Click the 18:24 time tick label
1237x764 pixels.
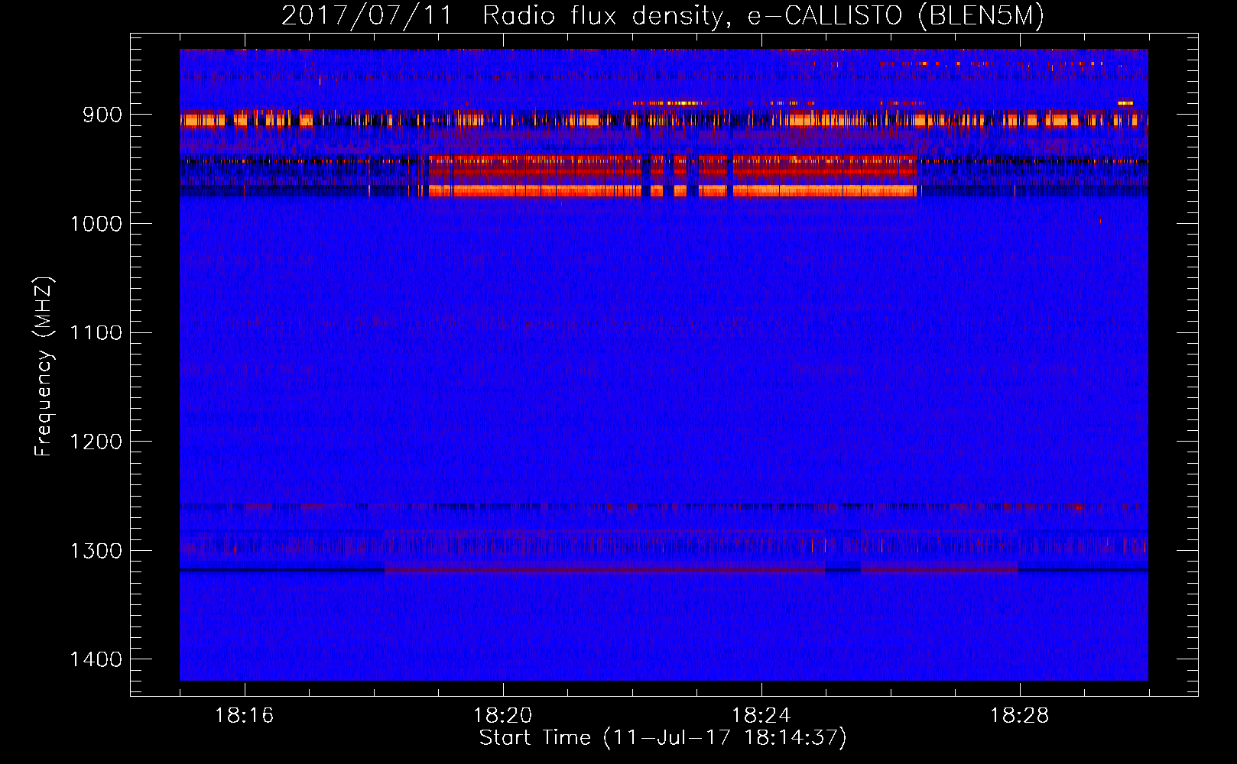pos(761,716)
